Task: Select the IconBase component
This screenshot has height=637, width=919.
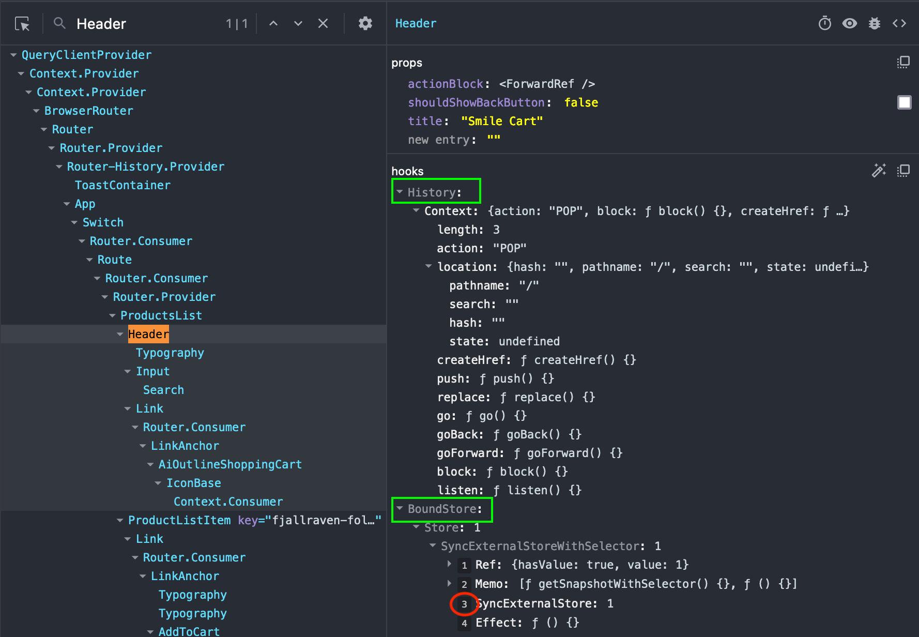Action: tap(194, 483)
